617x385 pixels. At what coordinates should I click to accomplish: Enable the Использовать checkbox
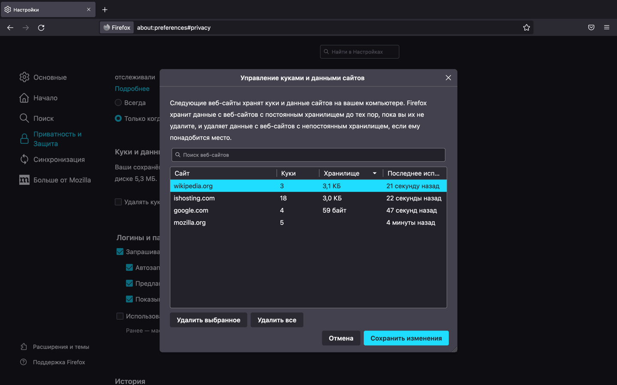pyautogui.click(x=120, y=316)
